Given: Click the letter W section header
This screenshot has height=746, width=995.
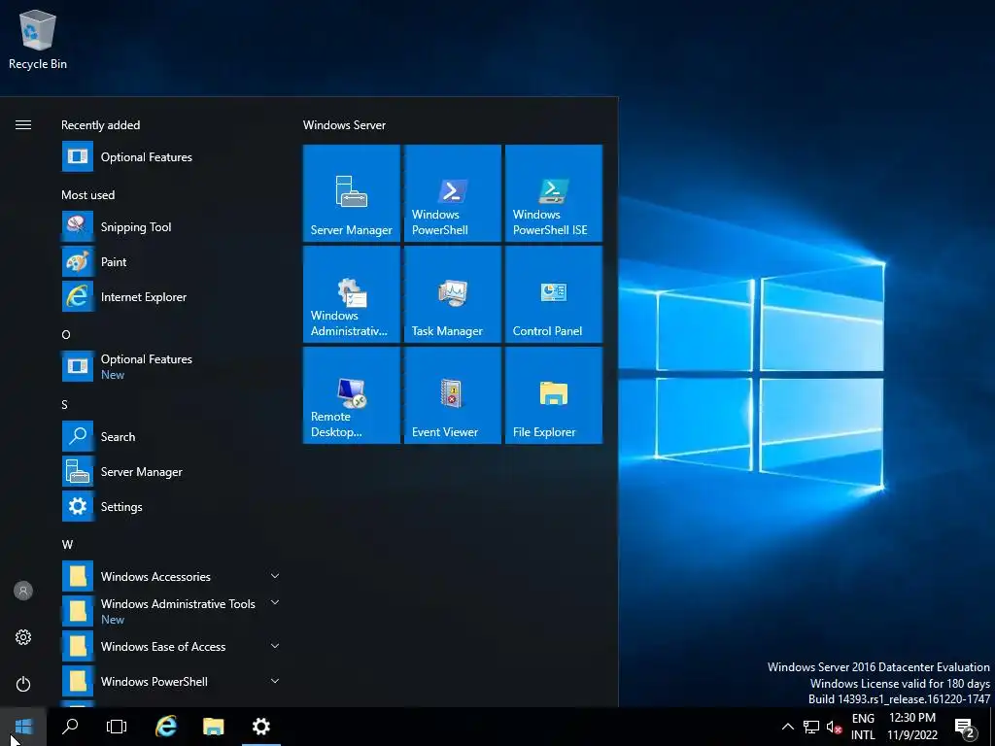Looking at the screenshot, I should (67, 544).
